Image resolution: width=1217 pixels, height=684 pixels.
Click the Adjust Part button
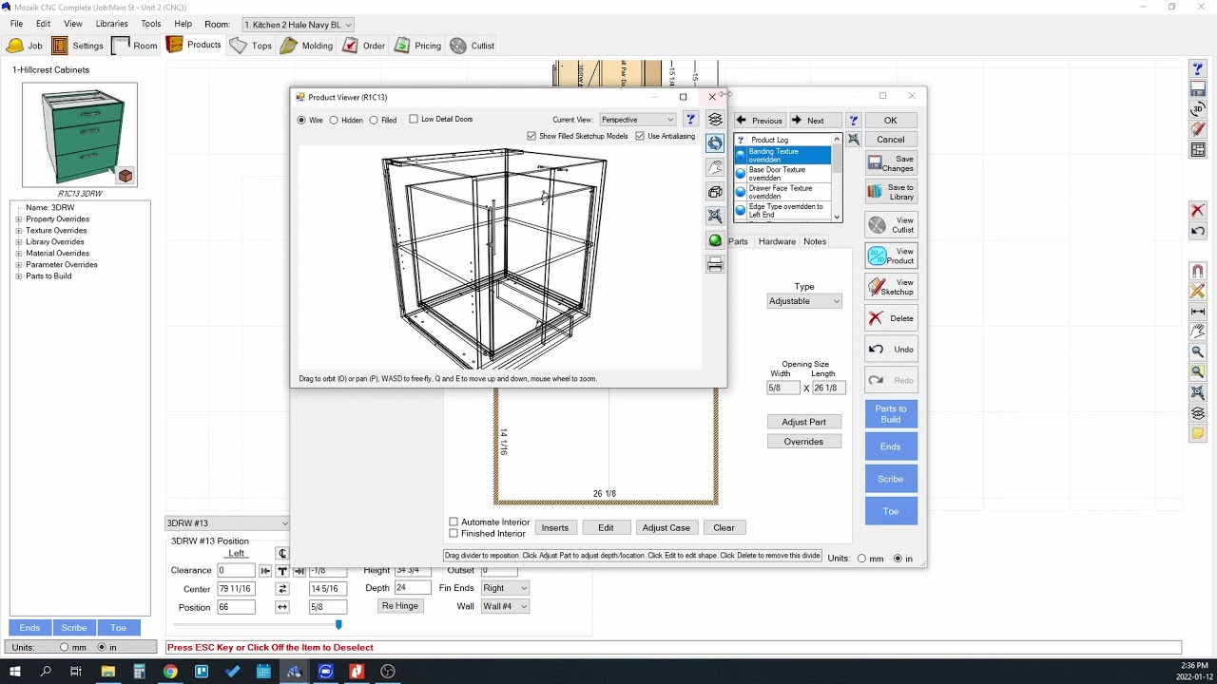point(804,422)
